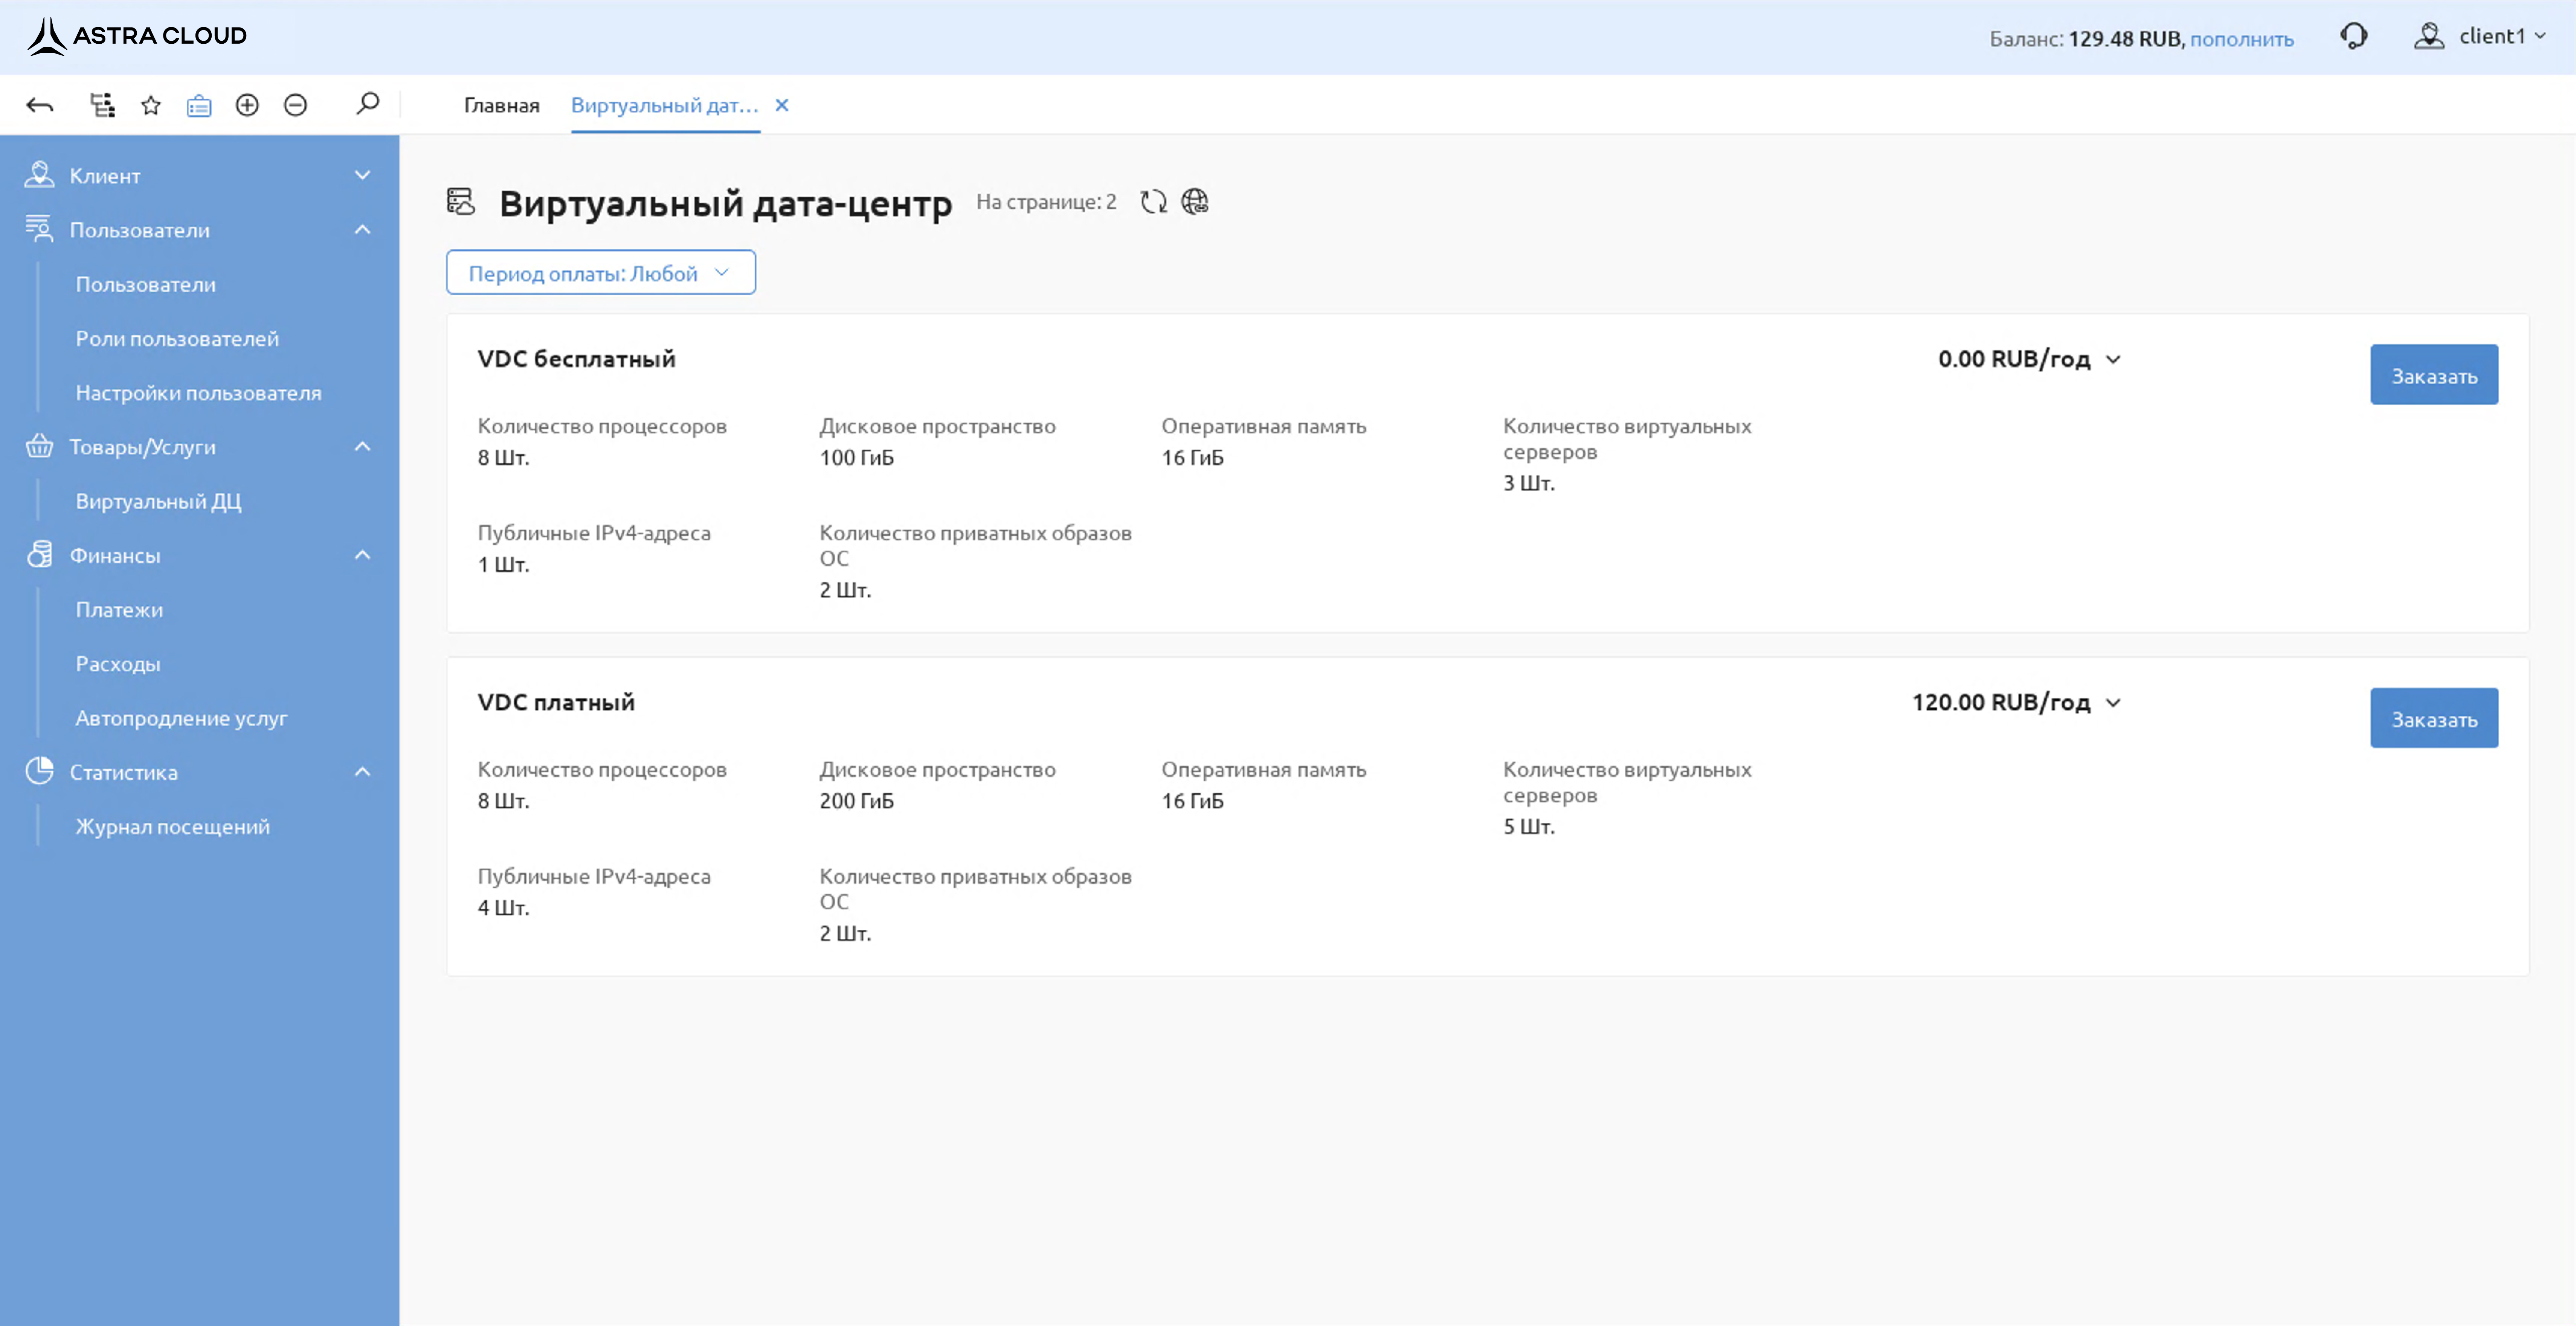Screen dimensions: 2576x1326
Task: Refresh the data-center list
Action: (x=1153, y=202)
